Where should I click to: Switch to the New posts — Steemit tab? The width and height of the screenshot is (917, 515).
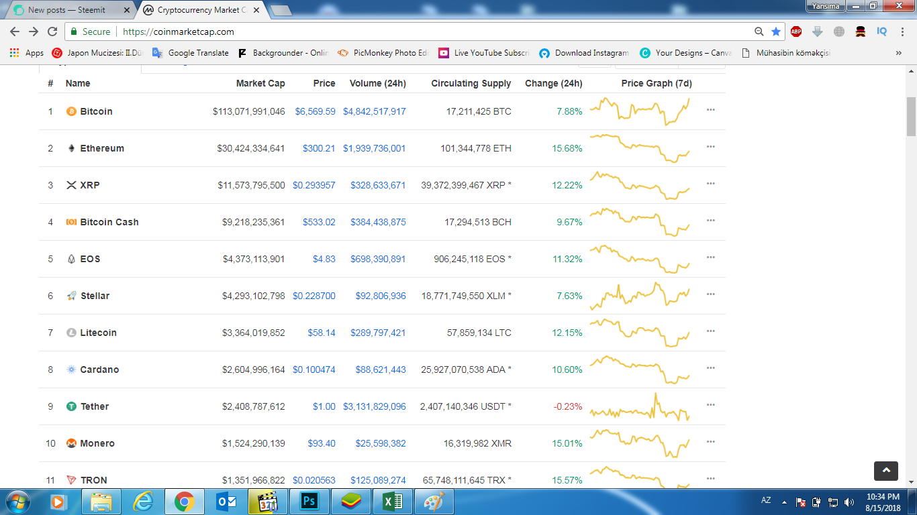coord(69,10)
